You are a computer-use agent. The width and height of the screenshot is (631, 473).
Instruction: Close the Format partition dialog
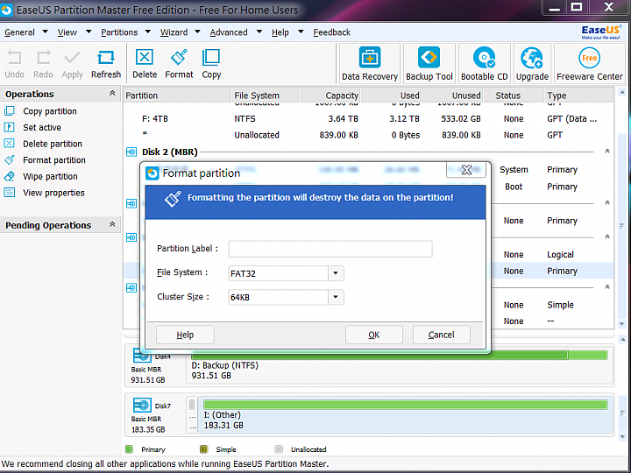point(466,170)
